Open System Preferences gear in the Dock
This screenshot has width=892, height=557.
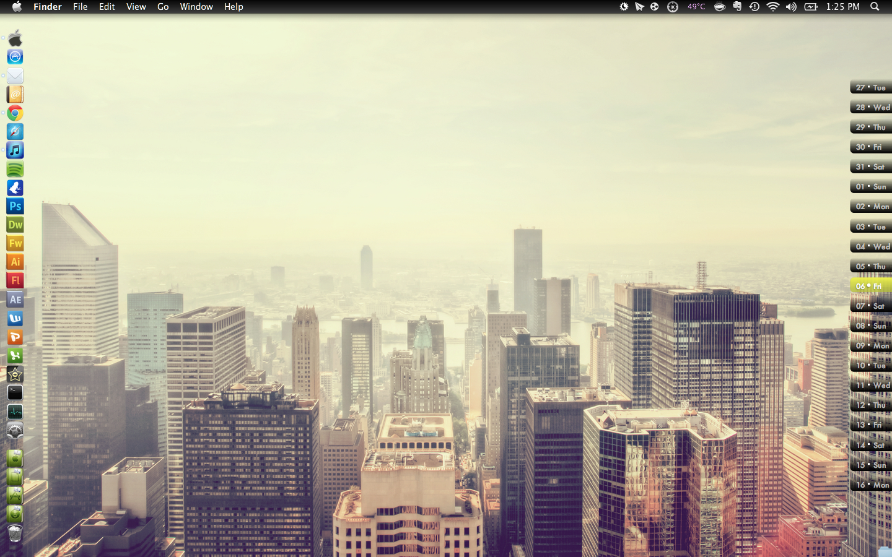[x=15, y=430]
